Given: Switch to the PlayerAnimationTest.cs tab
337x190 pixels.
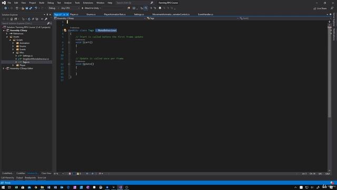Looking at the screenshot, I should coord(115,14).
